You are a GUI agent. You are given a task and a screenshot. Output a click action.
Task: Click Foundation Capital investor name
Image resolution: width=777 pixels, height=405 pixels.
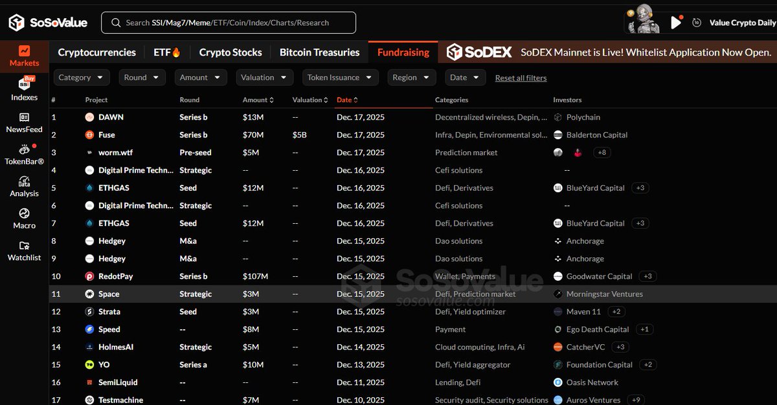[600, 365]
